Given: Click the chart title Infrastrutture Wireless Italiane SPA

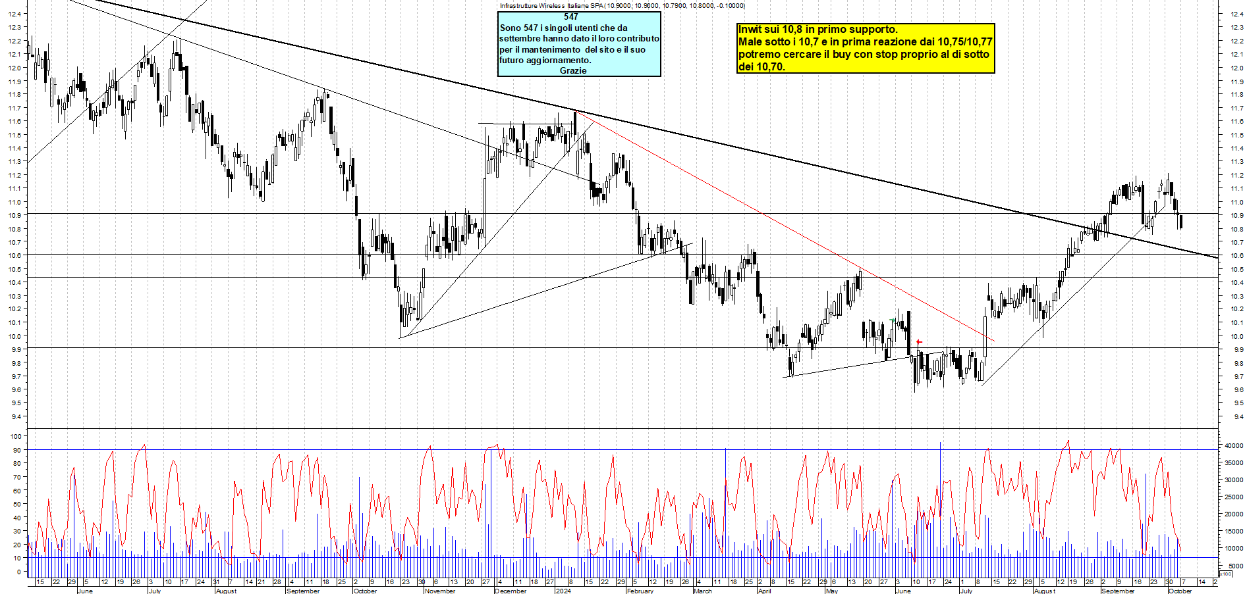Looking at the screenshot, I should [551, 6].
